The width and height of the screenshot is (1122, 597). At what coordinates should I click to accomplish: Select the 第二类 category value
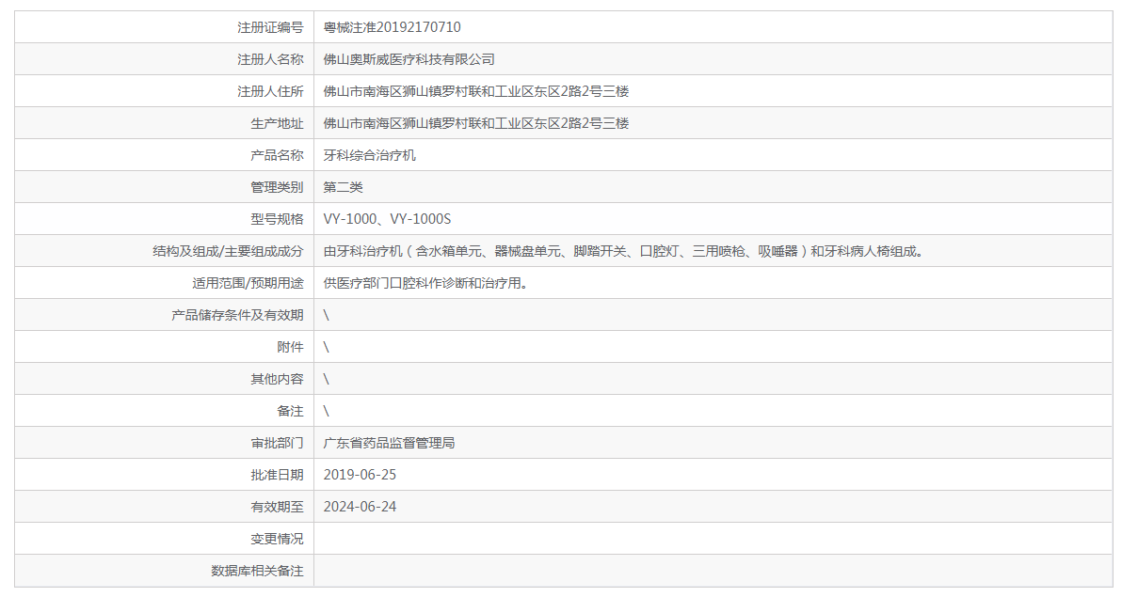coord(343,187)
